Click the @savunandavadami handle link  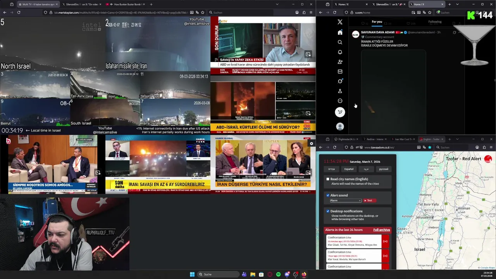pyautogui.click(x=422, y=32)
